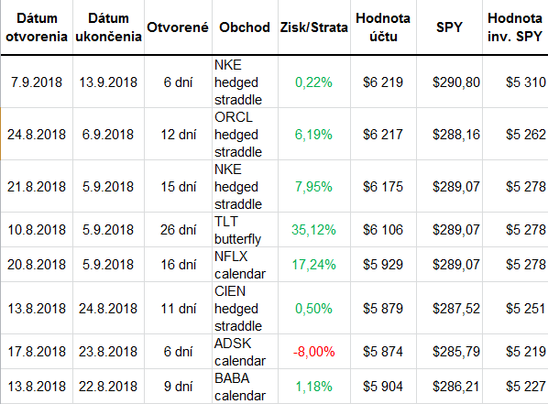
Task: Click the CIEN hedged straddle cell
Action: (245, 308)
